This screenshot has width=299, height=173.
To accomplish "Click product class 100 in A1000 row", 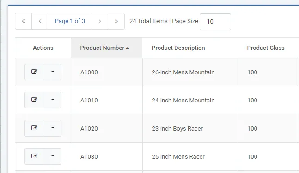I will 252,72.
